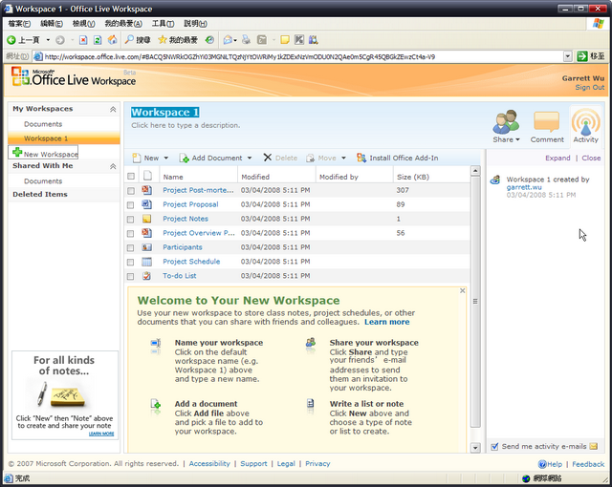Toggle the select-all checkbox in table header
612x487 pixels.
click(131, 176)
